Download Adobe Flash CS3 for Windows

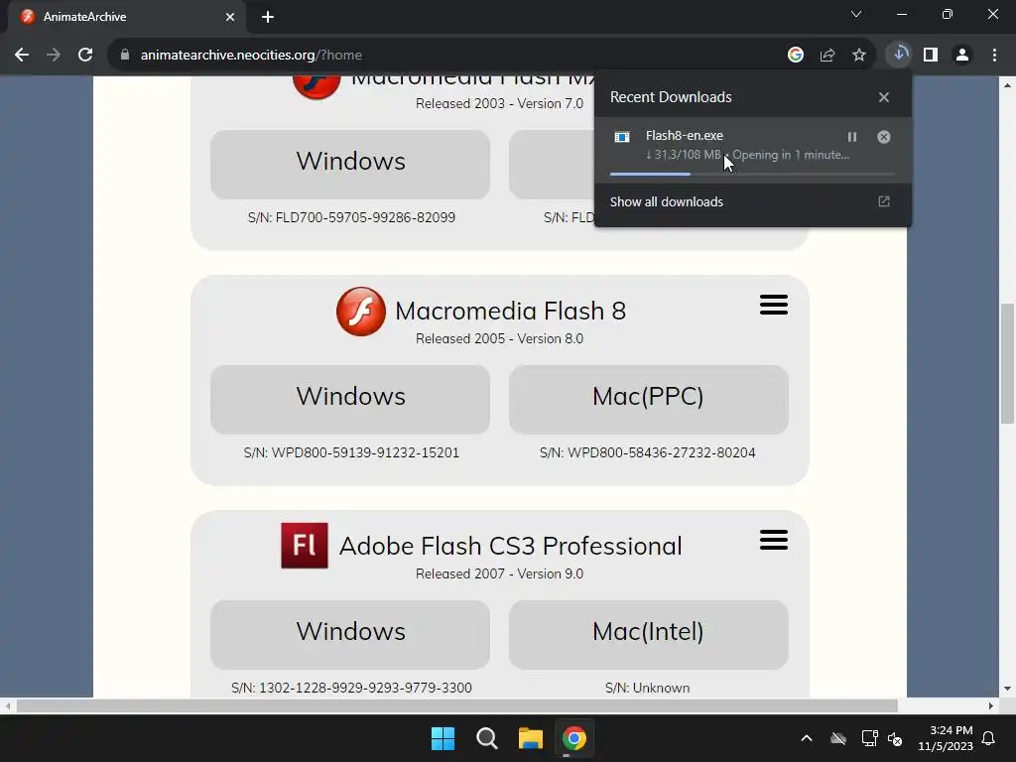350,634
